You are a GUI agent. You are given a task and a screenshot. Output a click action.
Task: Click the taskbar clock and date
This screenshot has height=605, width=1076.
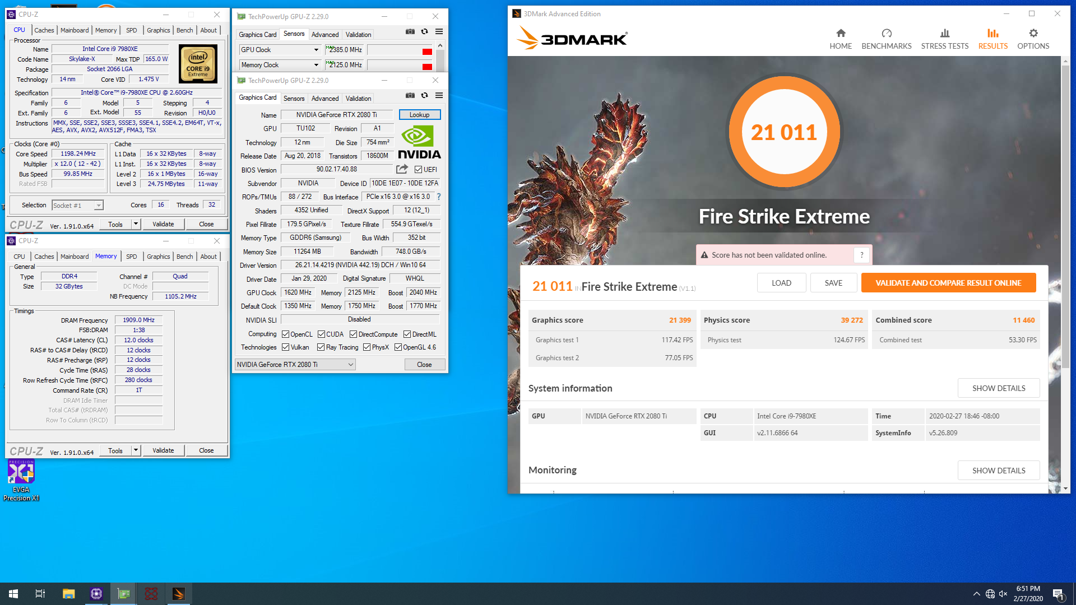(x=1028, y=594)
